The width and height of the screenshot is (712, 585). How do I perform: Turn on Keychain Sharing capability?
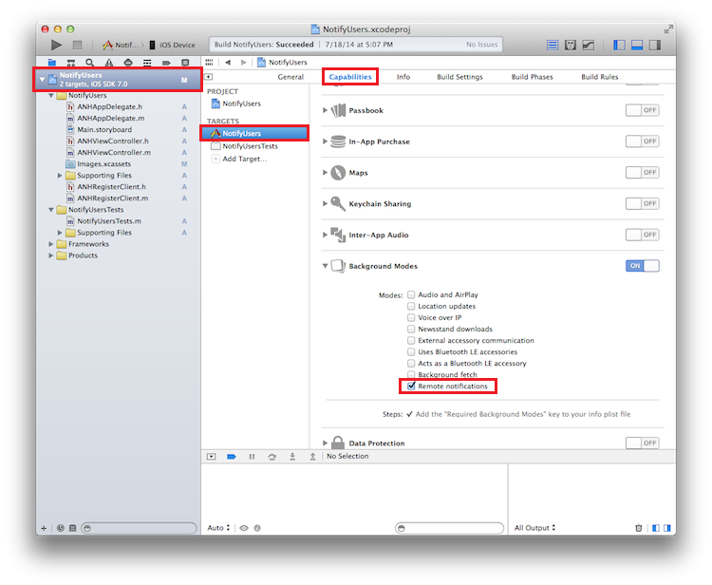642,203
